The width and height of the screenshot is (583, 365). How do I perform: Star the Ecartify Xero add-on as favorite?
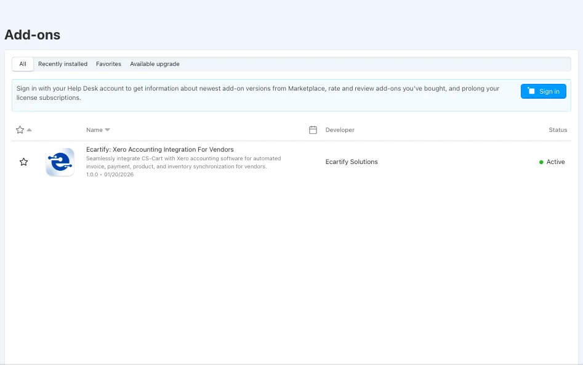tap(23, 162)
